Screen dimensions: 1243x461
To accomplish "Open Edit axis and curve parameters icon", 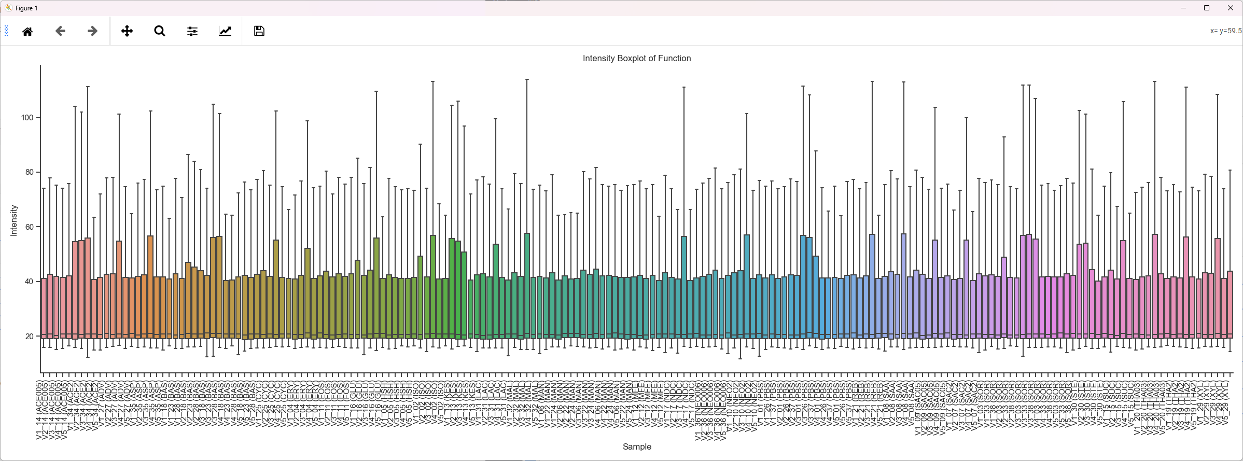I will (225, 31).
